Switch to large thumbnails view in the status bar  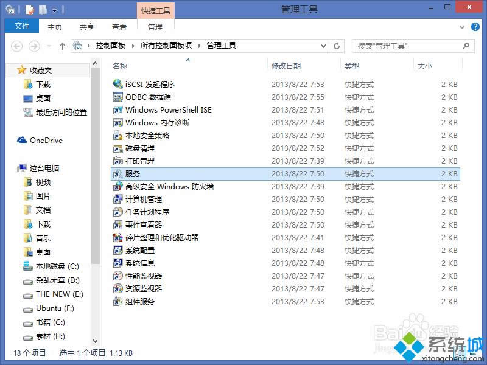point(474,353)
